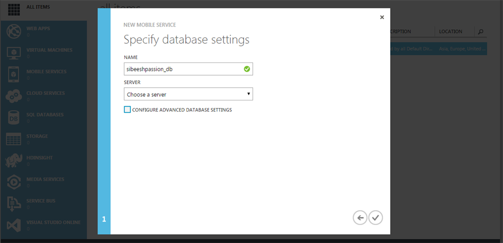Image resolution: width=503 pixels, height=243 pixels.
Task: Open the SQL Databases menu label
Action: tap(45, 115)
